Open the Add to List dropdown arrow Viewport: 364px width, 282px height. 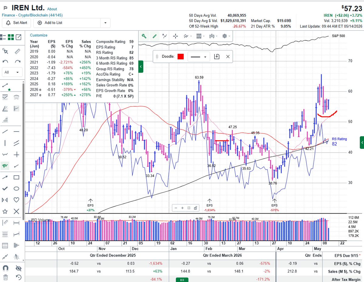(105, 23)
